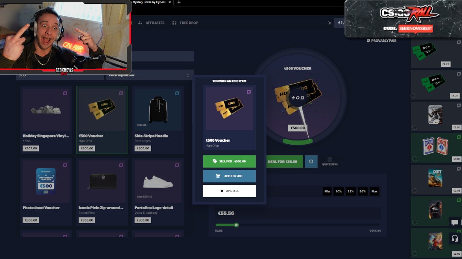Open the PROVABLY FAIR info link
Viewport: 462px width, 259px height.
(x=383, y=41)
